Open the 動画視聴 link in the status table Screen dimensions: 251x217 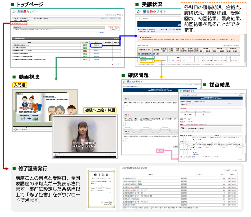tap(143, 57)
